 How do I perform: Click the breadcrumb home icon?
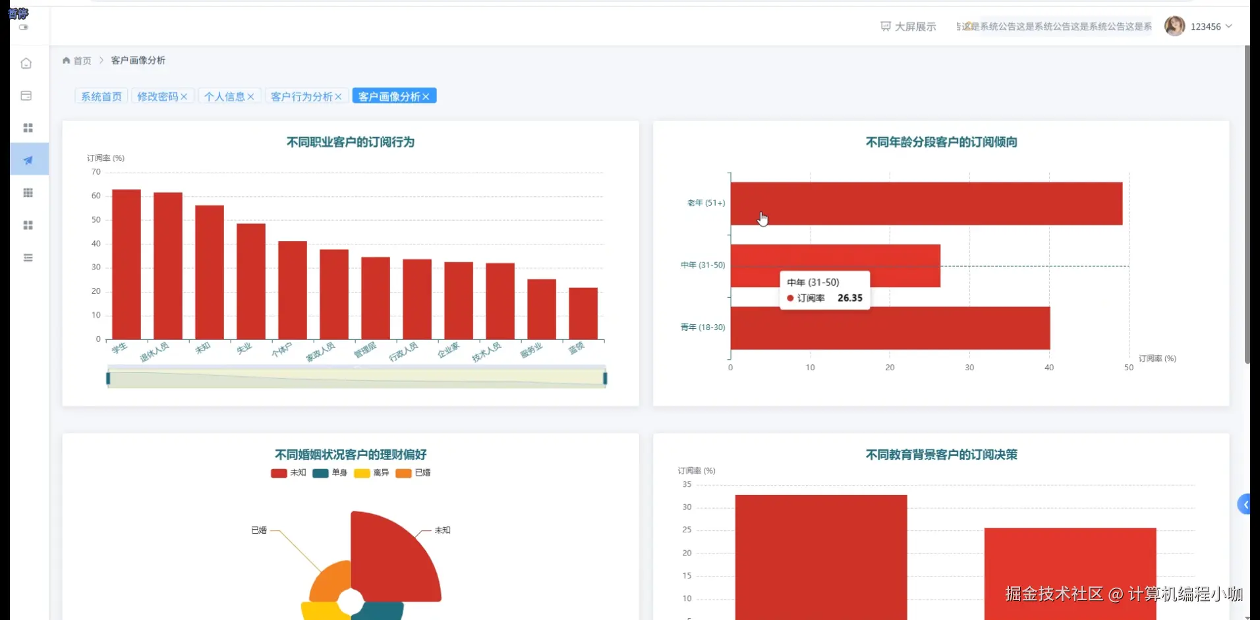(x=66, y=60)
